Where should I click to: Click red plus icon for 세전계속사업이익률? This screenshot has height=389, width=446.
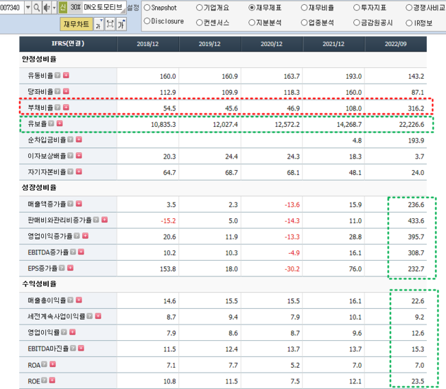pos(98,316)
